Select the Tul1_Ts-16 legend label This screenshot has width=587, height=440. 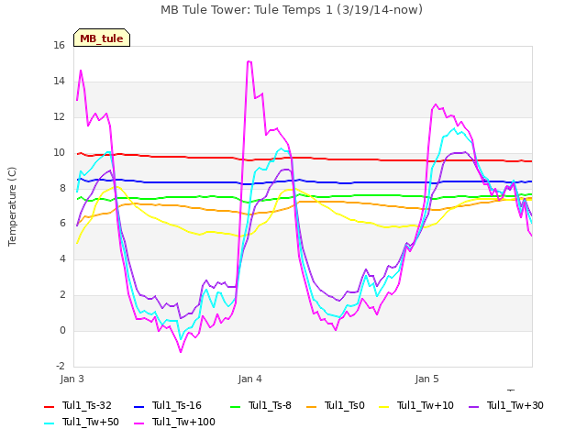coord(177,405)
